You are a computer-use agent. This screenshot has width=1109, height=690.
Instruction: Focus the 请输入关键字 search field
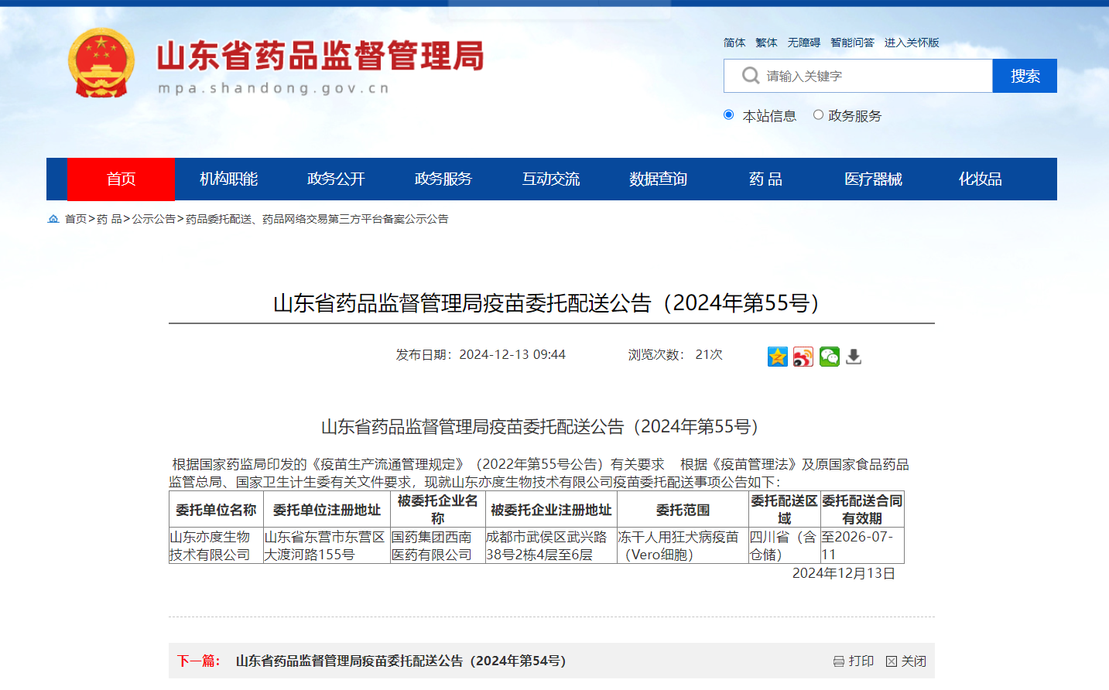point(875,76)
